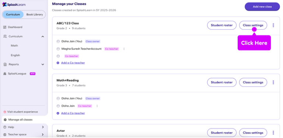Image resolution: width=283 pixels, height=138 pixels.
Task: Click the Manage your Classes heading
Action: 69,4
